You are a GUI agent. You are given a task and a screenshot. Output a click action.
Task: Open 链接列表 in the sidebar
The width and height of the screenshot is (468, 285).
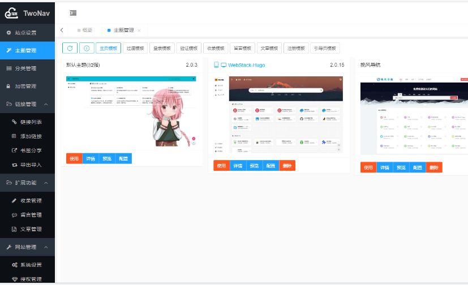(x=28, y=122)
